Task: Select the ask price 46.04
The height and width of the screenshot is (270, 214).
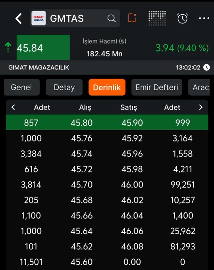Action: [132, 216]
